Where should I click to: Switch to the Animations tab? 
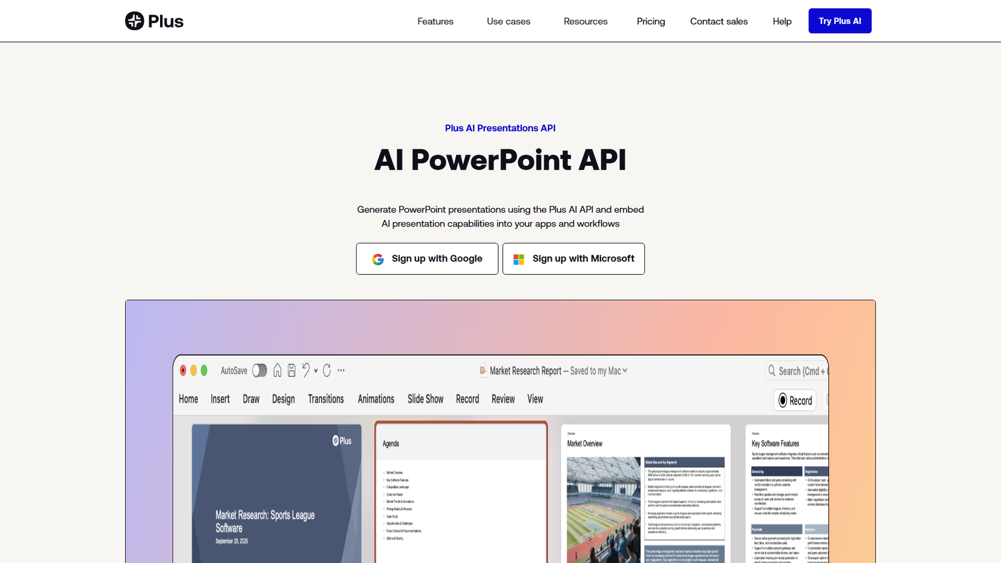coord(375,398)
